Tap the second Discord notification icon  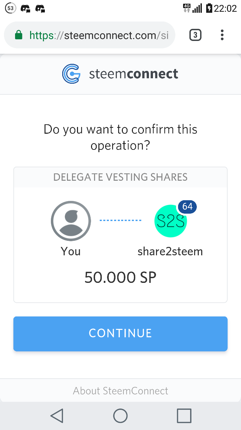point(40,9)
